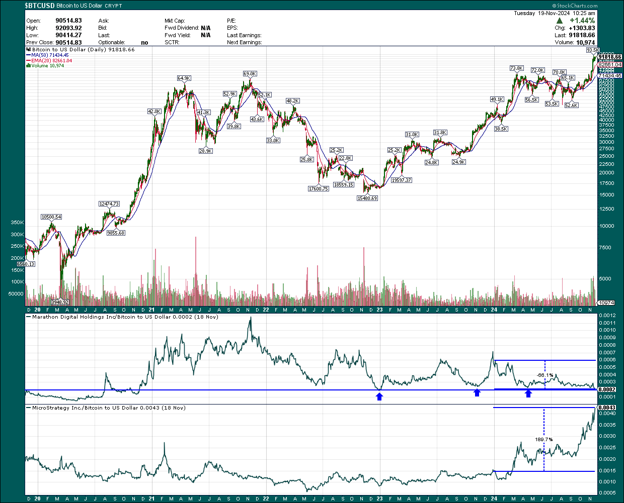
Task: Click the 93.5K price annotation flag
Action: click(594, 50)
